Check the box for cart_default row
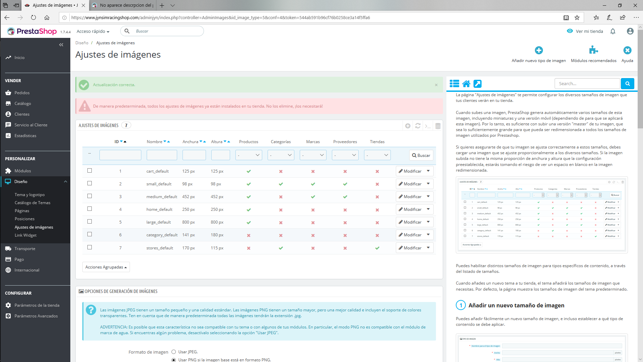 (x=89, y=171)
